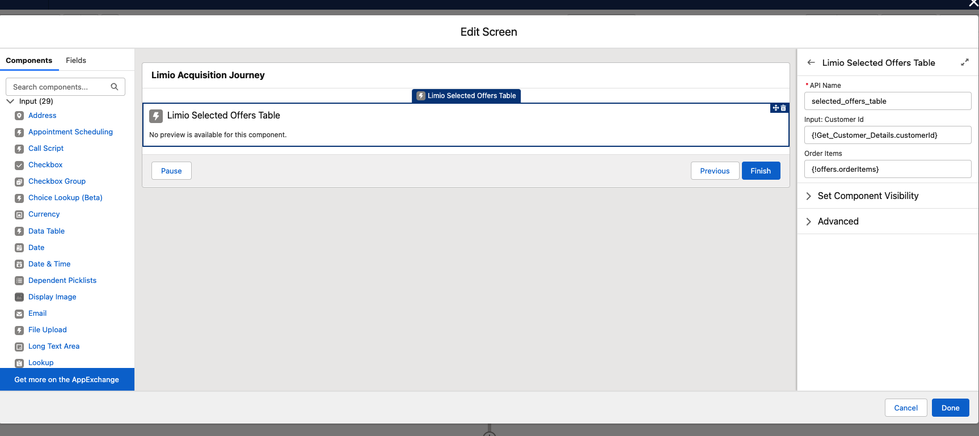Image resolution: width=979 pixels, height=436 pixels.
Task: Expand Set Component Visibility section
Action: [x=868, y=196]
